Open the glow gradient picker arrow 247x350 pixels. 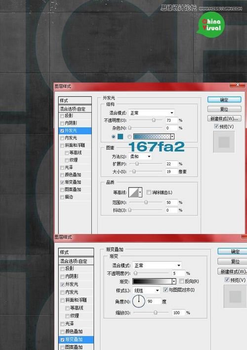[172, 137]
